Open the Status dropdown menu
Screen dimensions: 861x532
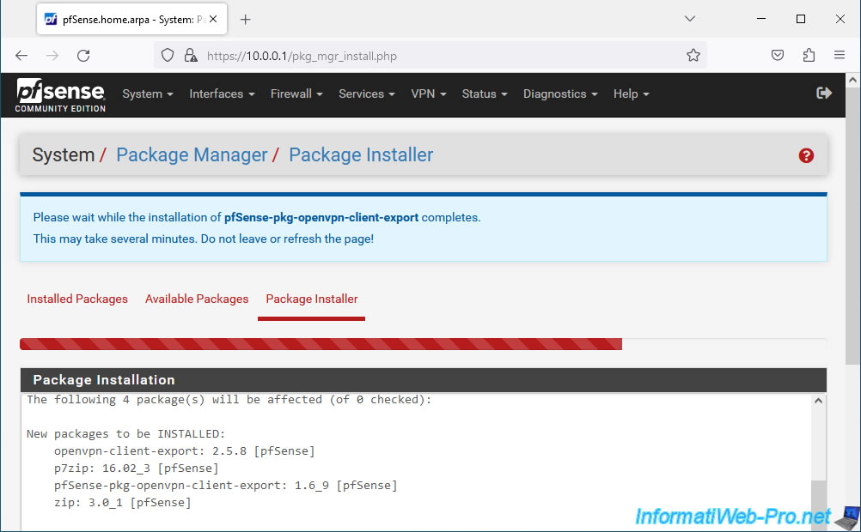485,94
